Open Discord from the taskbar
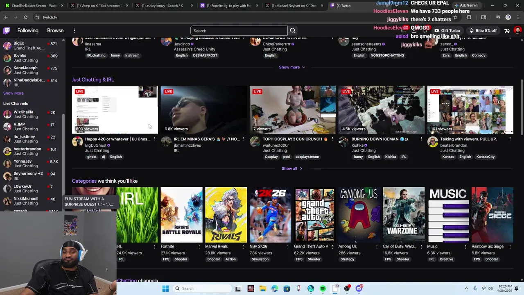Screen dimensions: 524x295 click(359, 288)
